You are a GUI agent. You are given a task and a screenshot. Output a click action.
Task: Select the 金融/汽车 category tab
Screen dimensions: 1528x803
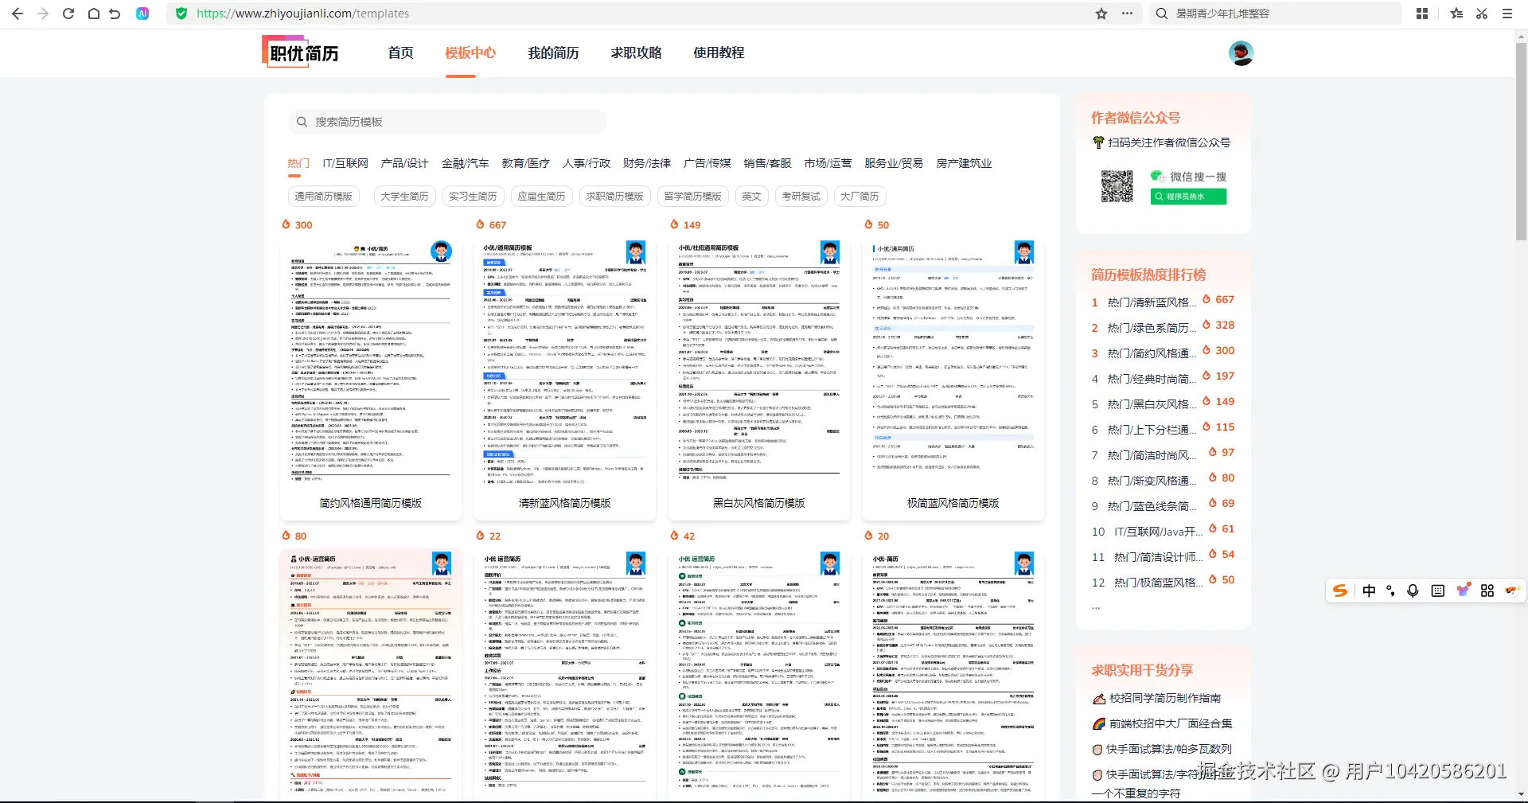[x=466, y=163]
